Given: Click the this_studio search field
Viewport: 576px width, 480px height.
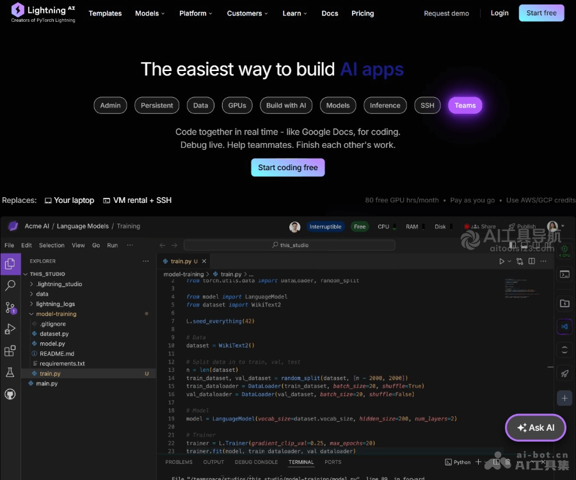Looking at the screenshot, I should pyautogui.click(x=289, y=245).
